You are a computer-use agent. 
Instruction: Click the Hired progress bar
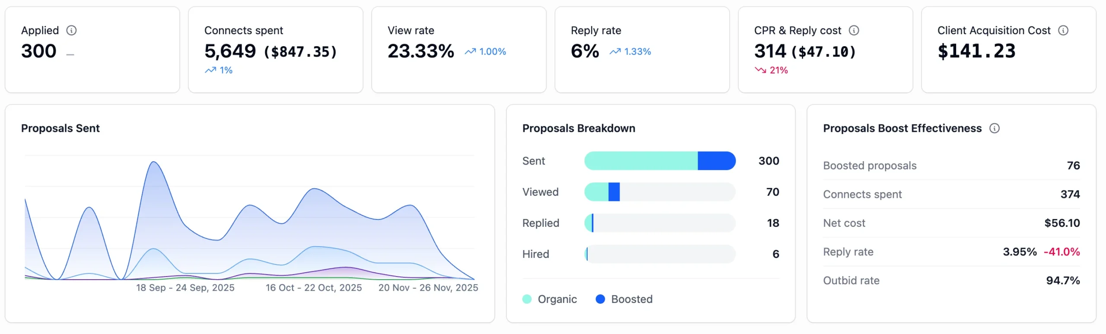pos(660,254)
